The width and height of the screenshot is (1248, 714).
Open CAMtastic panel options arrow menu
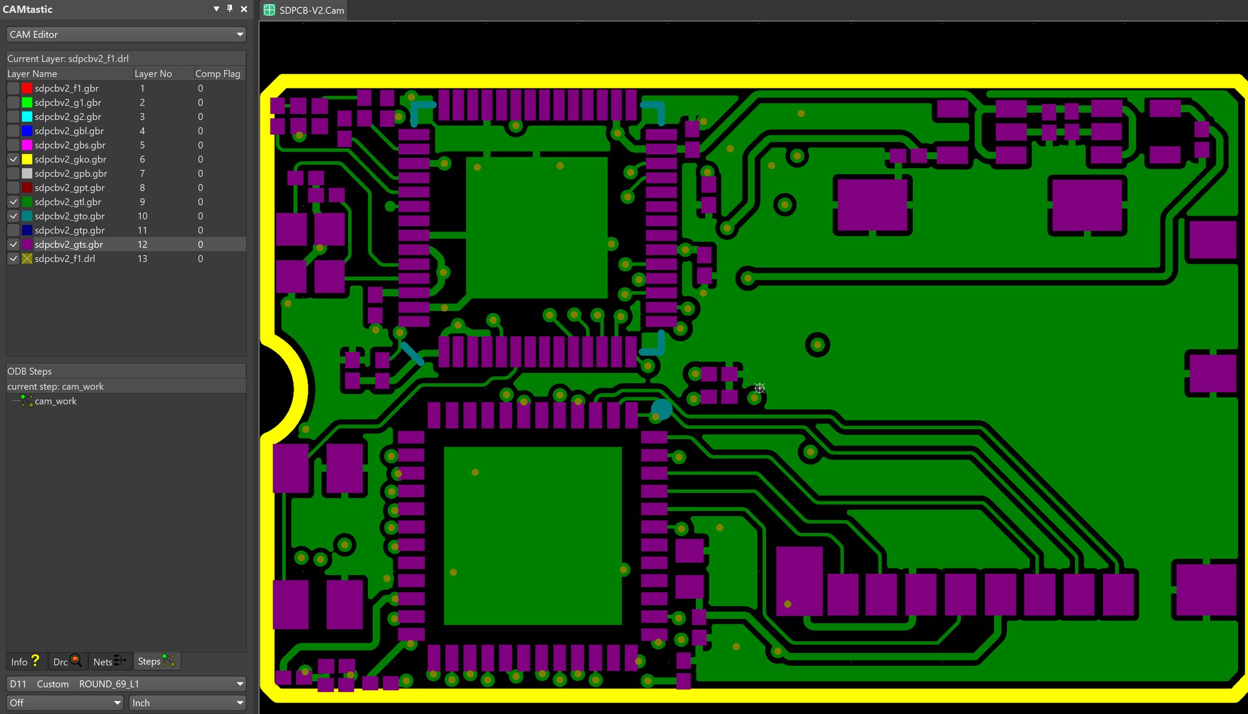click(x=216, y=9)
